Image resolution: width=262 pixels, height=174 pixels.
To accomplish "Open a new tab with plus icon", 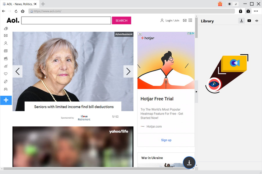I will click(43, 4).
